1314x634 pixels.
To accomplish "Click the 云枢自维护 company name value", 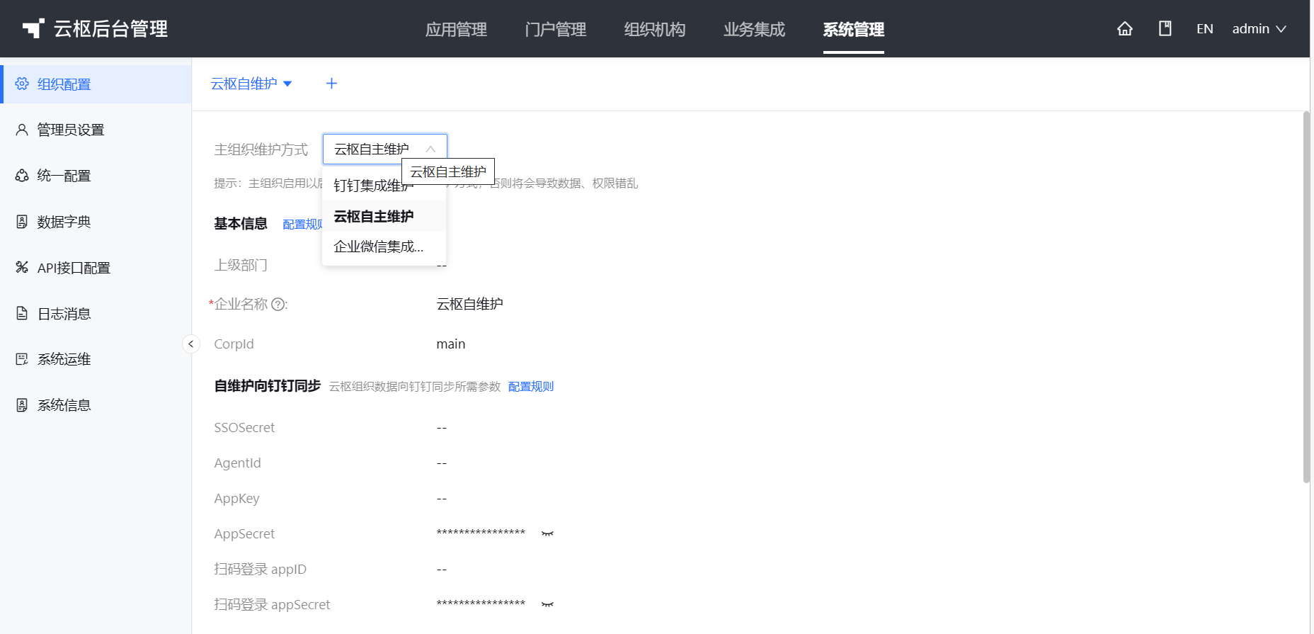I will click(x=470, y=304).
